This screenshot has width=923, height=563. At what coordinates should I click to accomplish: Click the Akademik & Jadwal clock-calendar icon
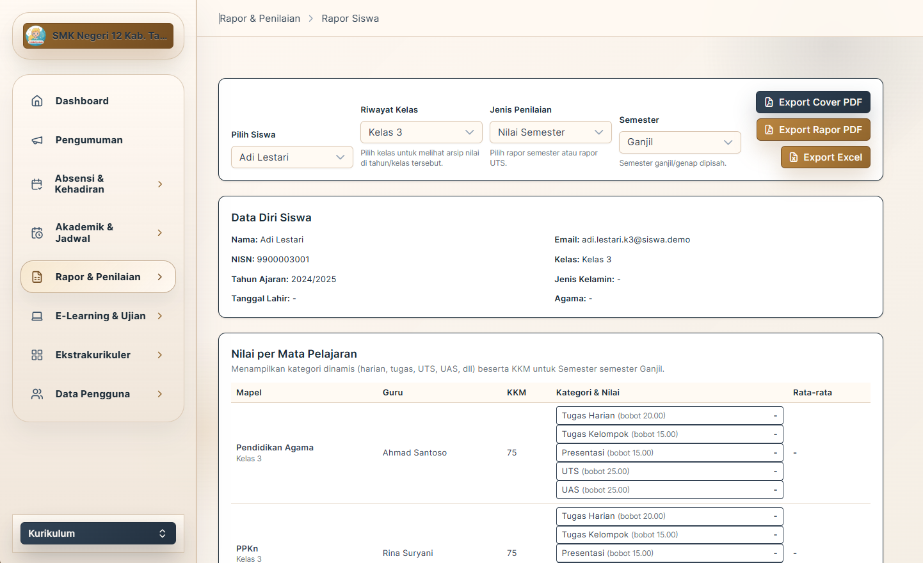click(x=37, y=233)
